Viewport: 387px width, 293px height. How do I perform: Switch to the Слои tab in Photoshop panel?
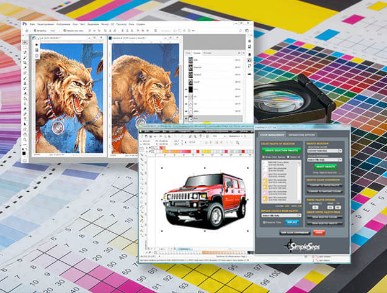click(x=188, y=53)
